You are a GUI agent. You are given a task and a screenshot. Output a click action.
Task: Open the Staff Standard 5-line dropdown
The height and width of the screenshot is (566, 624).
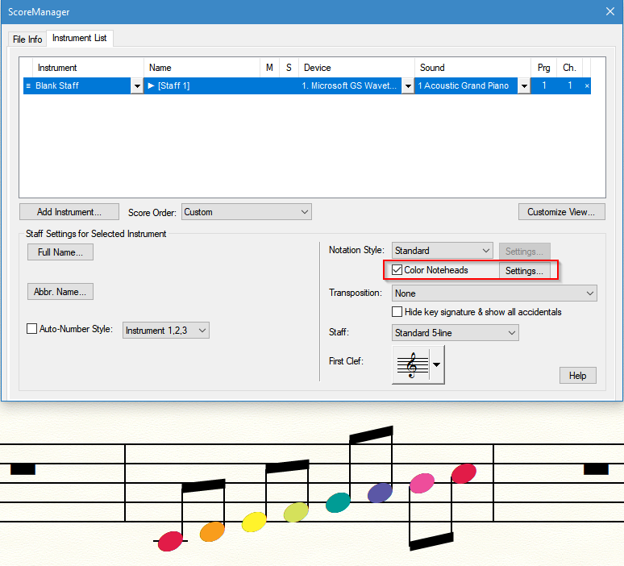[x=456, y=332]
